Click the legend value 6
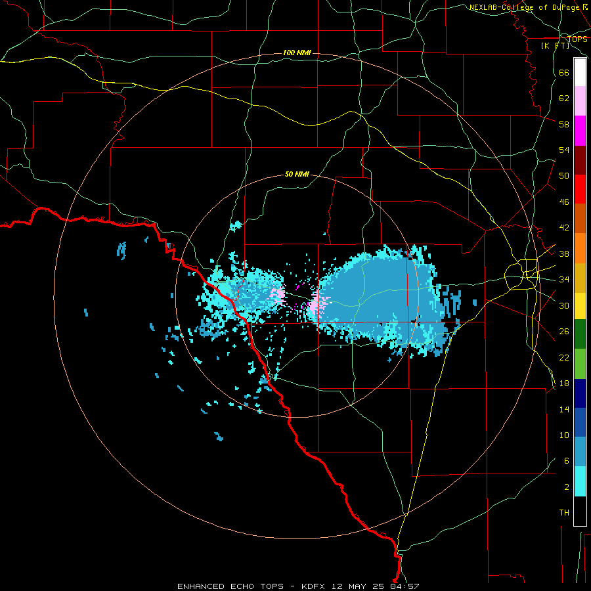Viewport: 591px width, 591px height. point(567,461)
